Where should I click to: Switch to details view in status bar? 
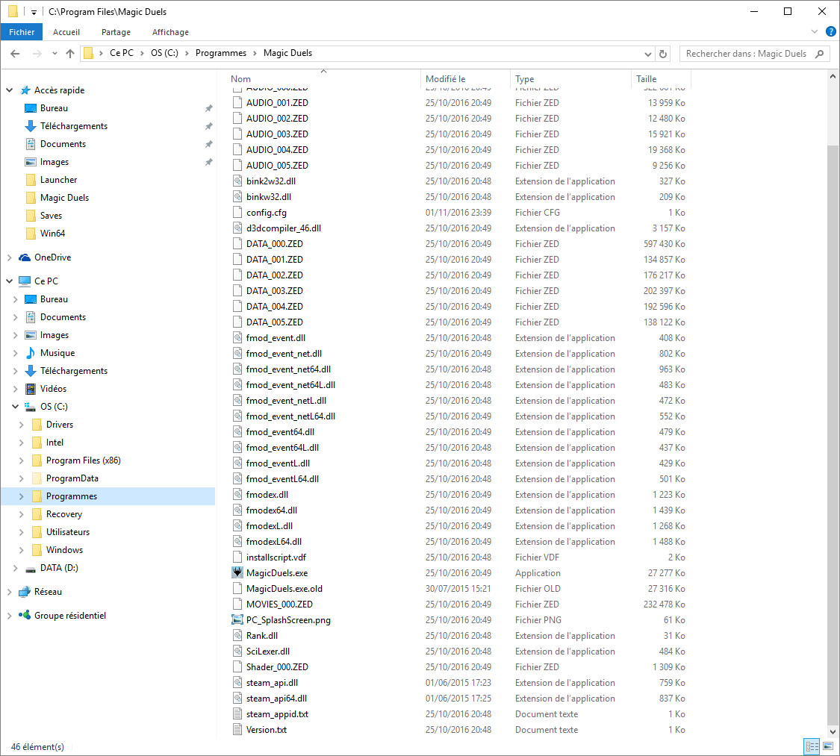click(x=812, y=746)
